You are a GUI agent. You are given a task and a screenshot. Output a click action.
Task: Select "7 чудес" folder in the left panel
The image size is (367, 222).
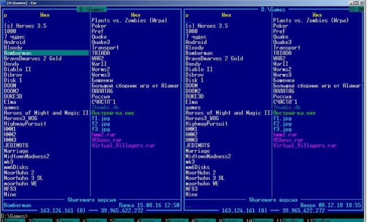(14, 37)
